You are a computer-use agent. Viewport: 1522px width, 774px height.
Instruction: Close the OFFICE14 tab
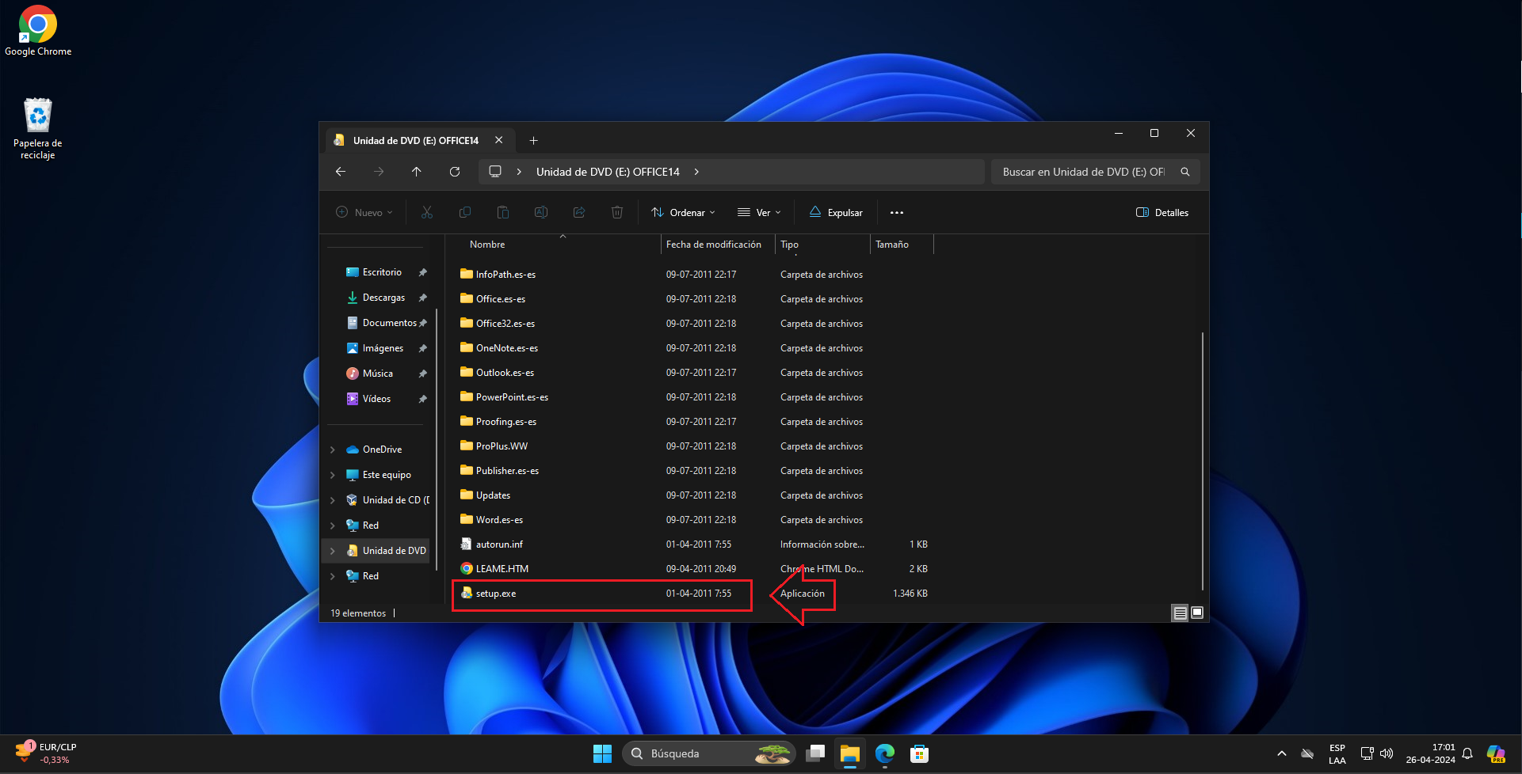(499, 140)
